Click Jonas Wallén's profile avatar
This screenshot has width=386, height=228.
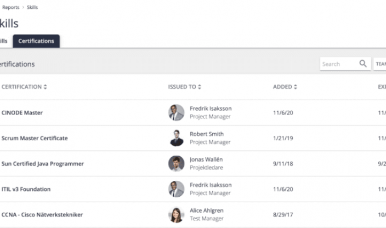(176, 163)
